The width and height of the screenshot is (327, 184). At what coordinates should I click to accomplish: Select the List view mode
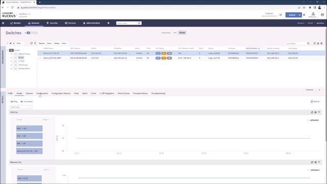click(x=175, y=33)
